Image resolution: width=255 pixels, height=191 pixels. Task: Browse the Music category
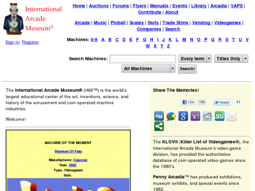[x=100, y=23]
